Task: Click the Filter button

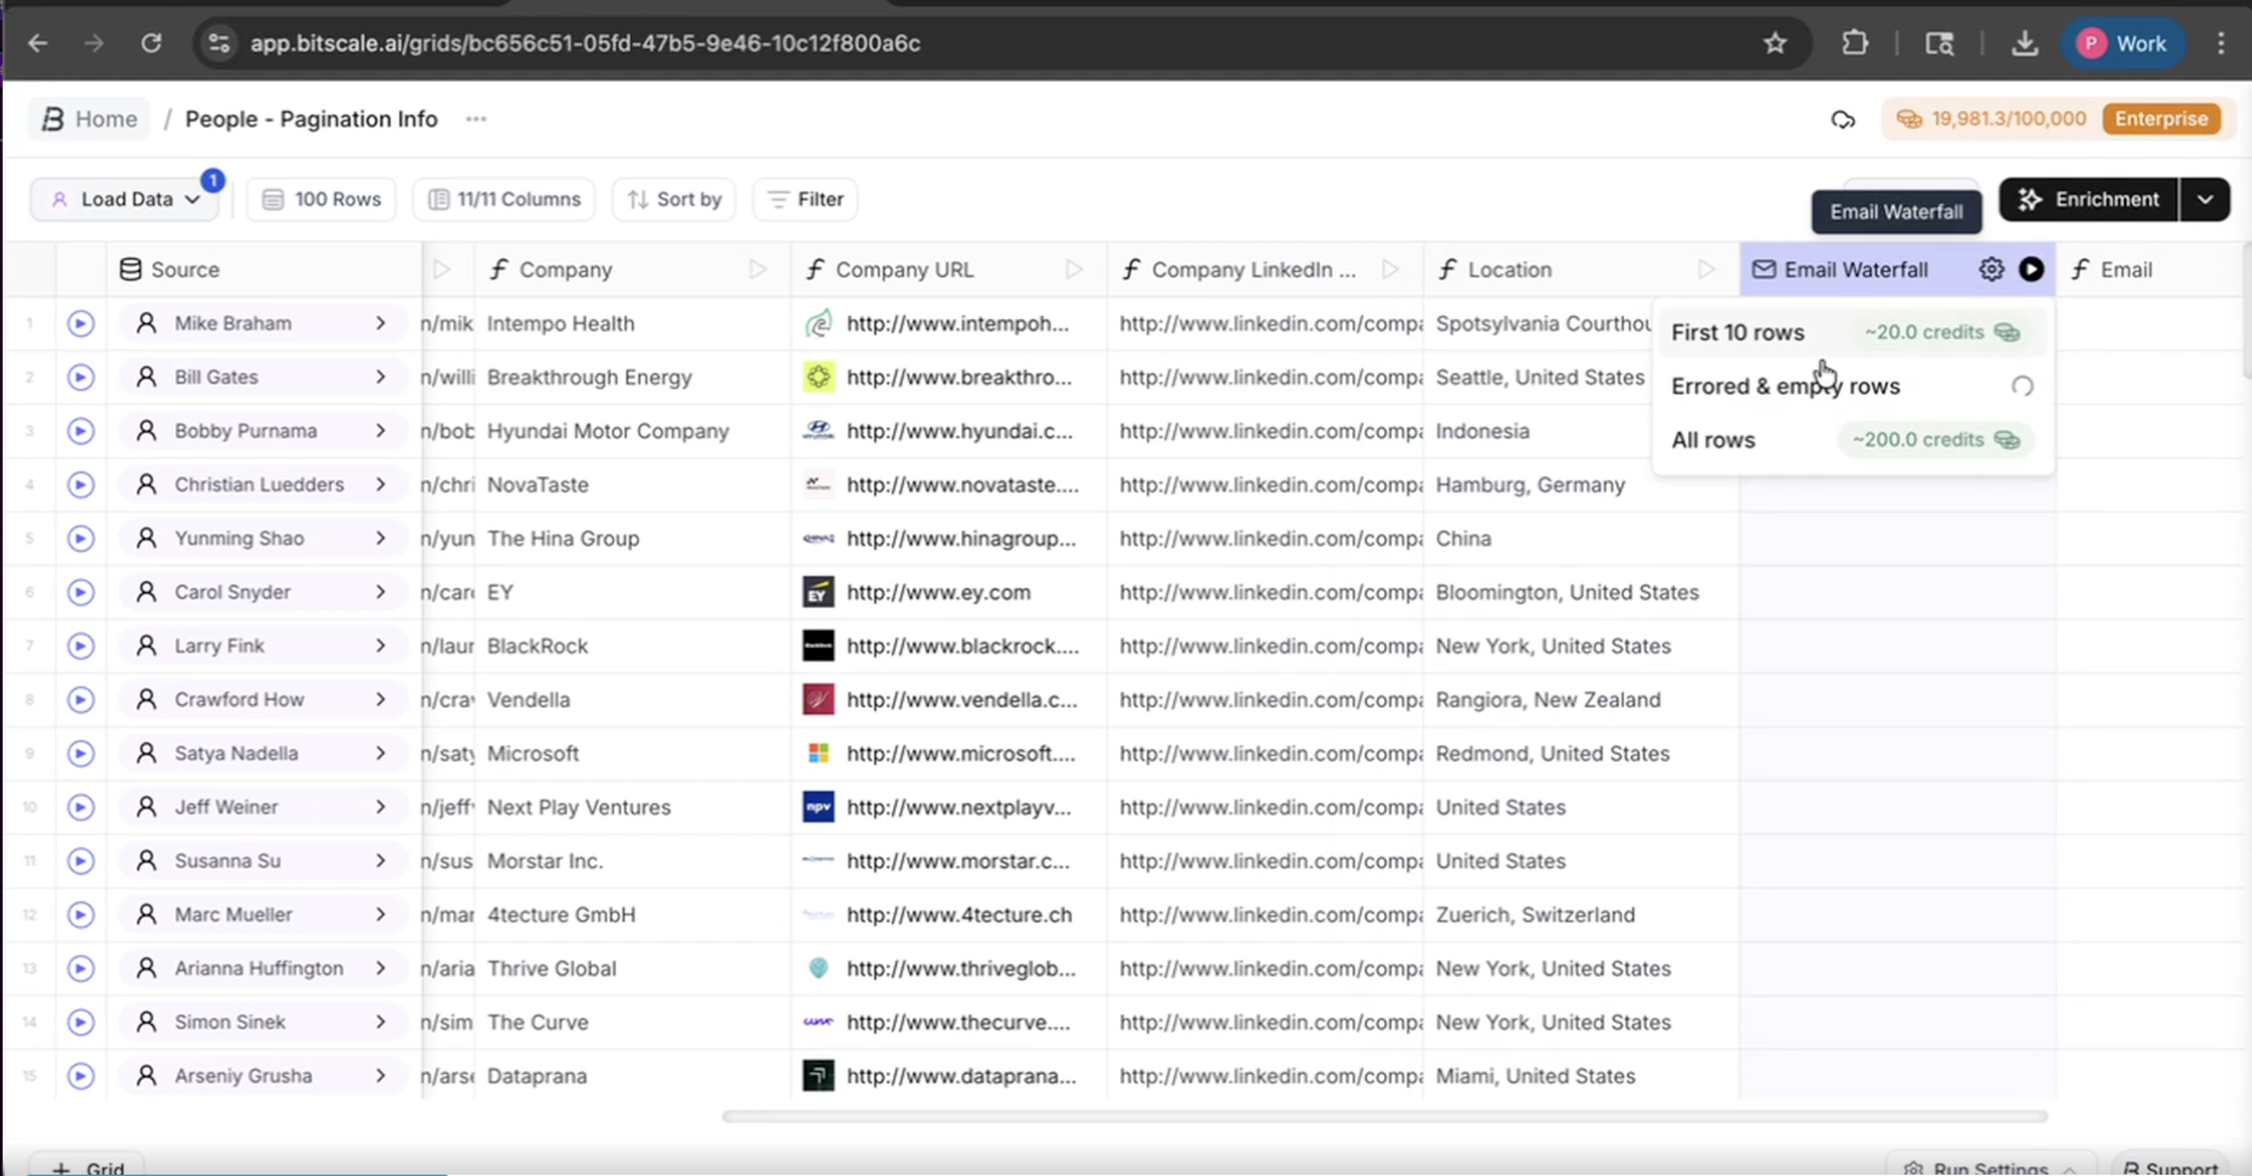Action: pos(805,200)
